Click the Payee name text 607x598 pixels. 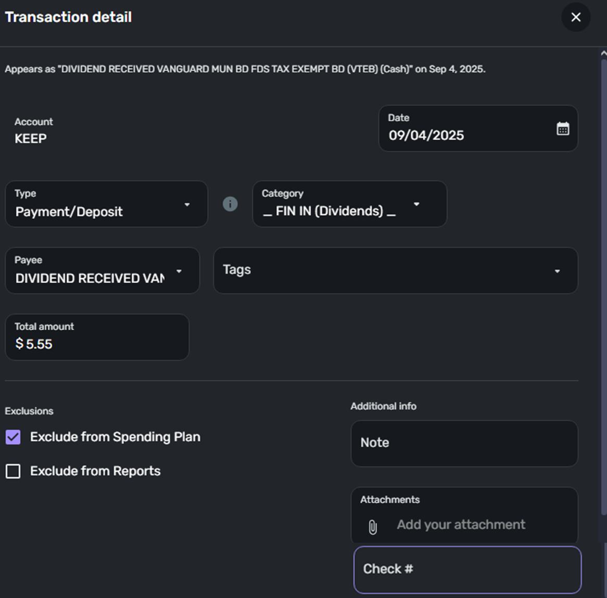[x=90, y=278]
